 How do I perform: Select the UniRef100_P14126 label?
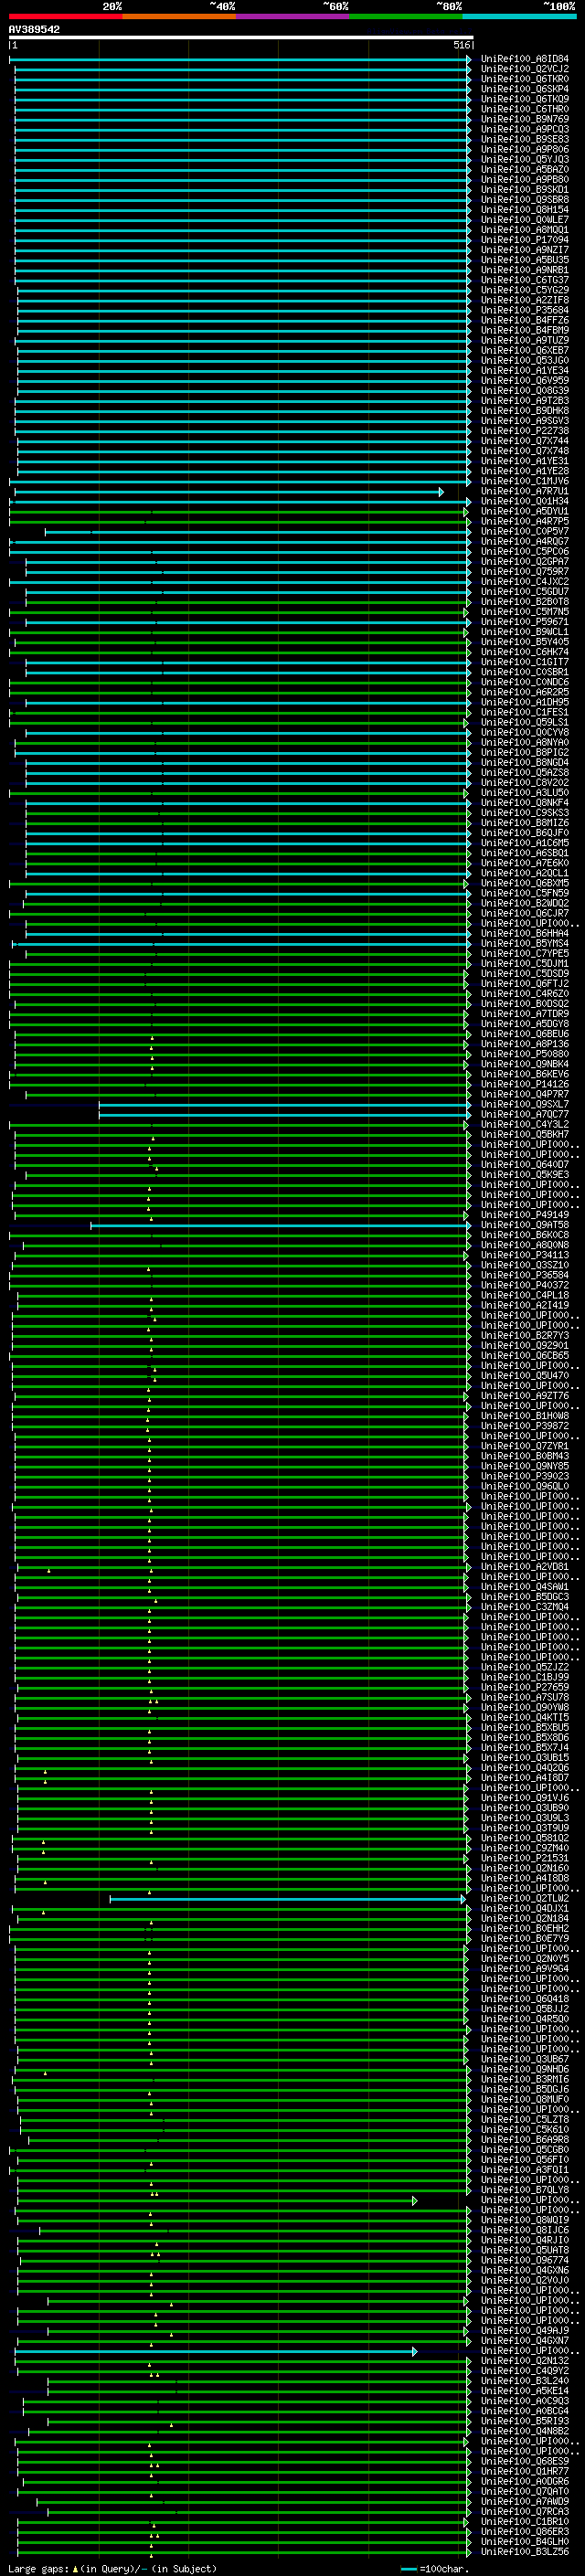click(x=525, y=1084)
